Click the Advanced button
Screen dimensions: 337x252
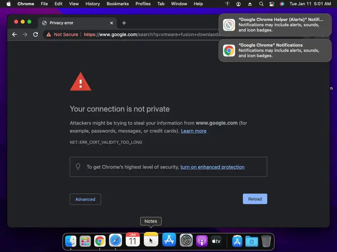click(x=85, y=199)
